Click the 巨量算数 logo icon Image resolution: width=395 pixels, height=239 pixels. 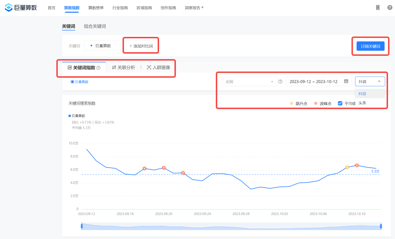pyautogui.click(x=8, y=7)
